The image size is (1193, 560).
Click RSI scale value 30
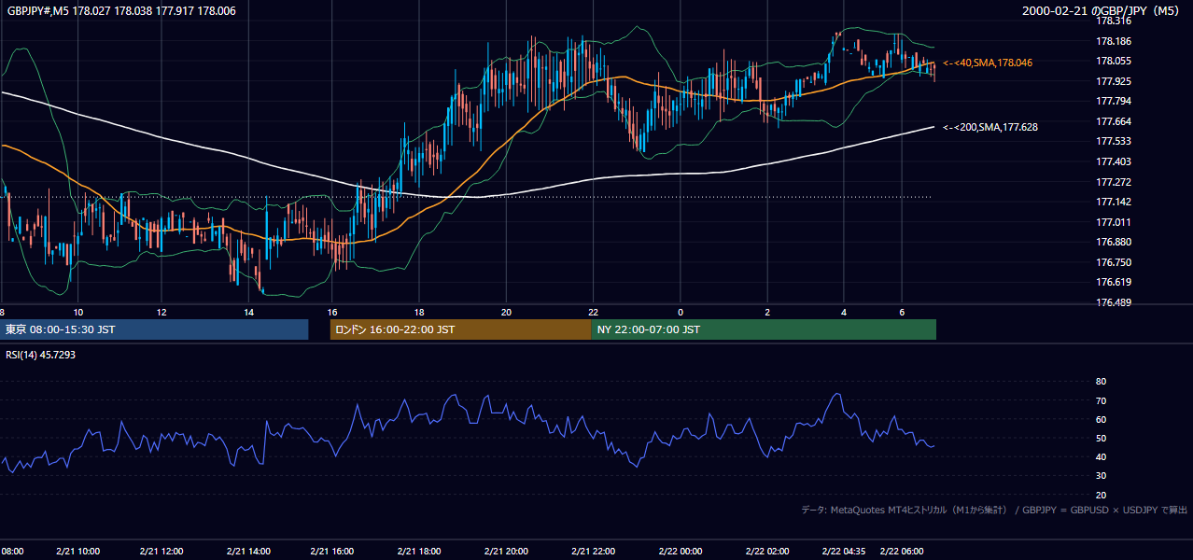[1101, 476]
